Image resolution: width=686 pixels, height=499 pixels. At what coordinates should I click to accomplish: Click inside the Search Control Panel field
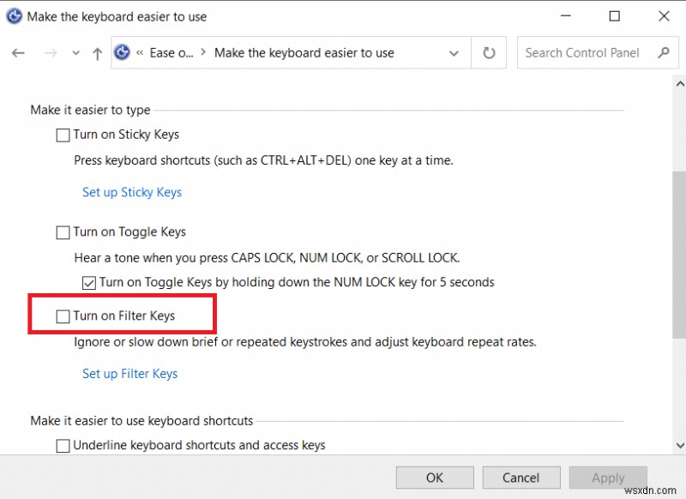click(x=583, y=52)
